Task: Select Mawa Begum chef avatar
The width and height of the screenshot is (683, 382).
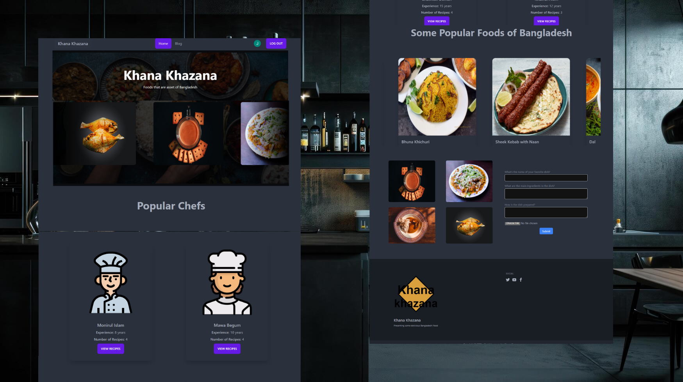Action: (227, 282)
